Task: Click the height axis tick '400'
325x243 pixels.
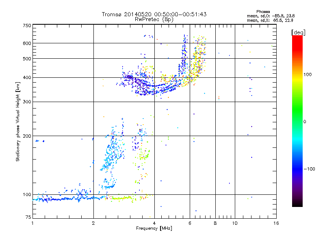Action: (27, 78)
